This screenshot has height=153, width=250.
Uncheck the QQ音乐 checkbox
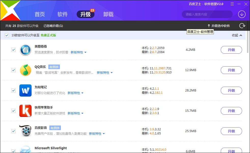(13, 70)
